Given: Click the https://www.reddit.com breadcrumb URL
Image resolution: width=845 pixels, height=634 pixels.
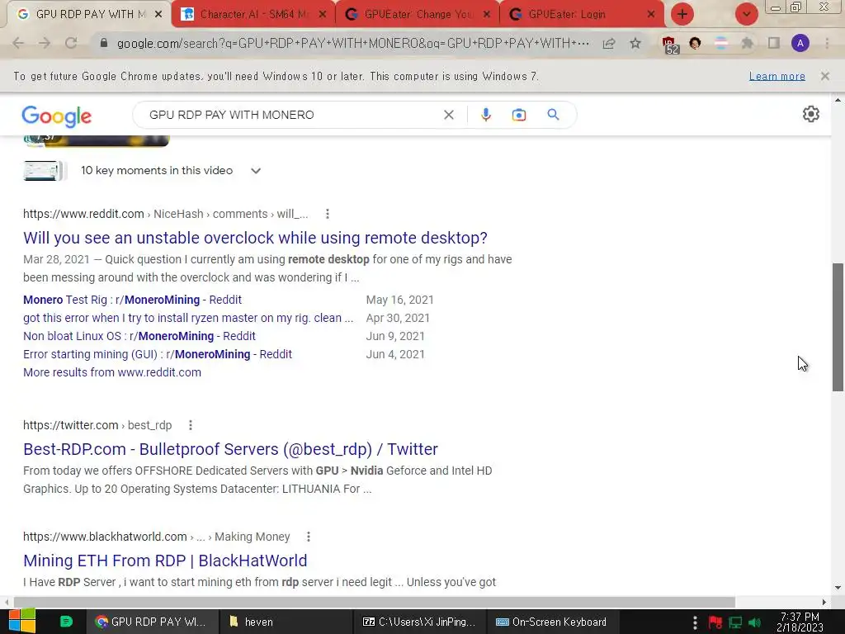Looking at the screenshot, I should click(x=83, y=214).
